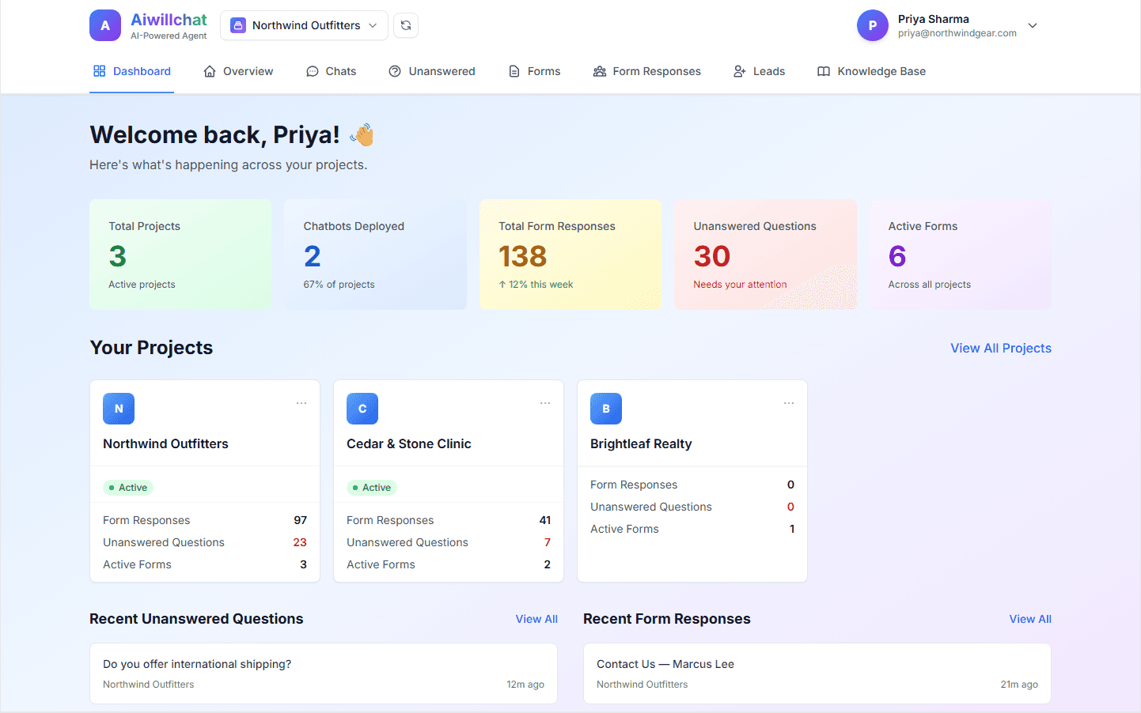Open the Contact Us — Marcus Lee response

click(817, 673)
